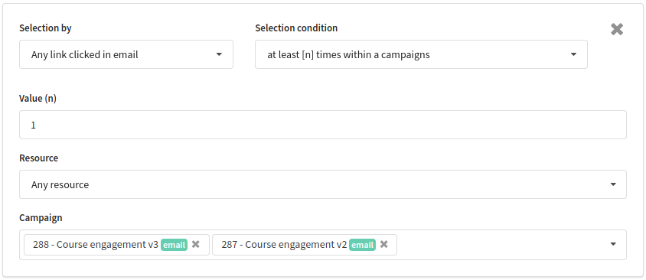
Task: Click the 'Campaign' field label
Action: pos(41,218)
